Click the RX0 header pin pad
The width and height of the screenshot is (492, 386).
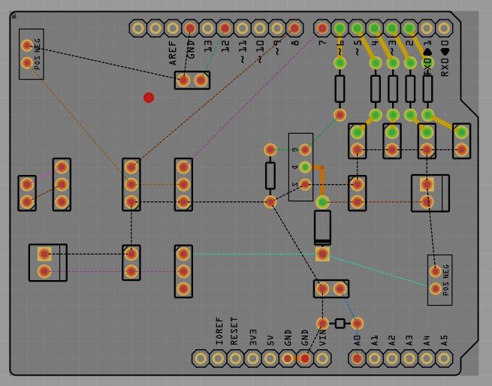coord(444,29)
